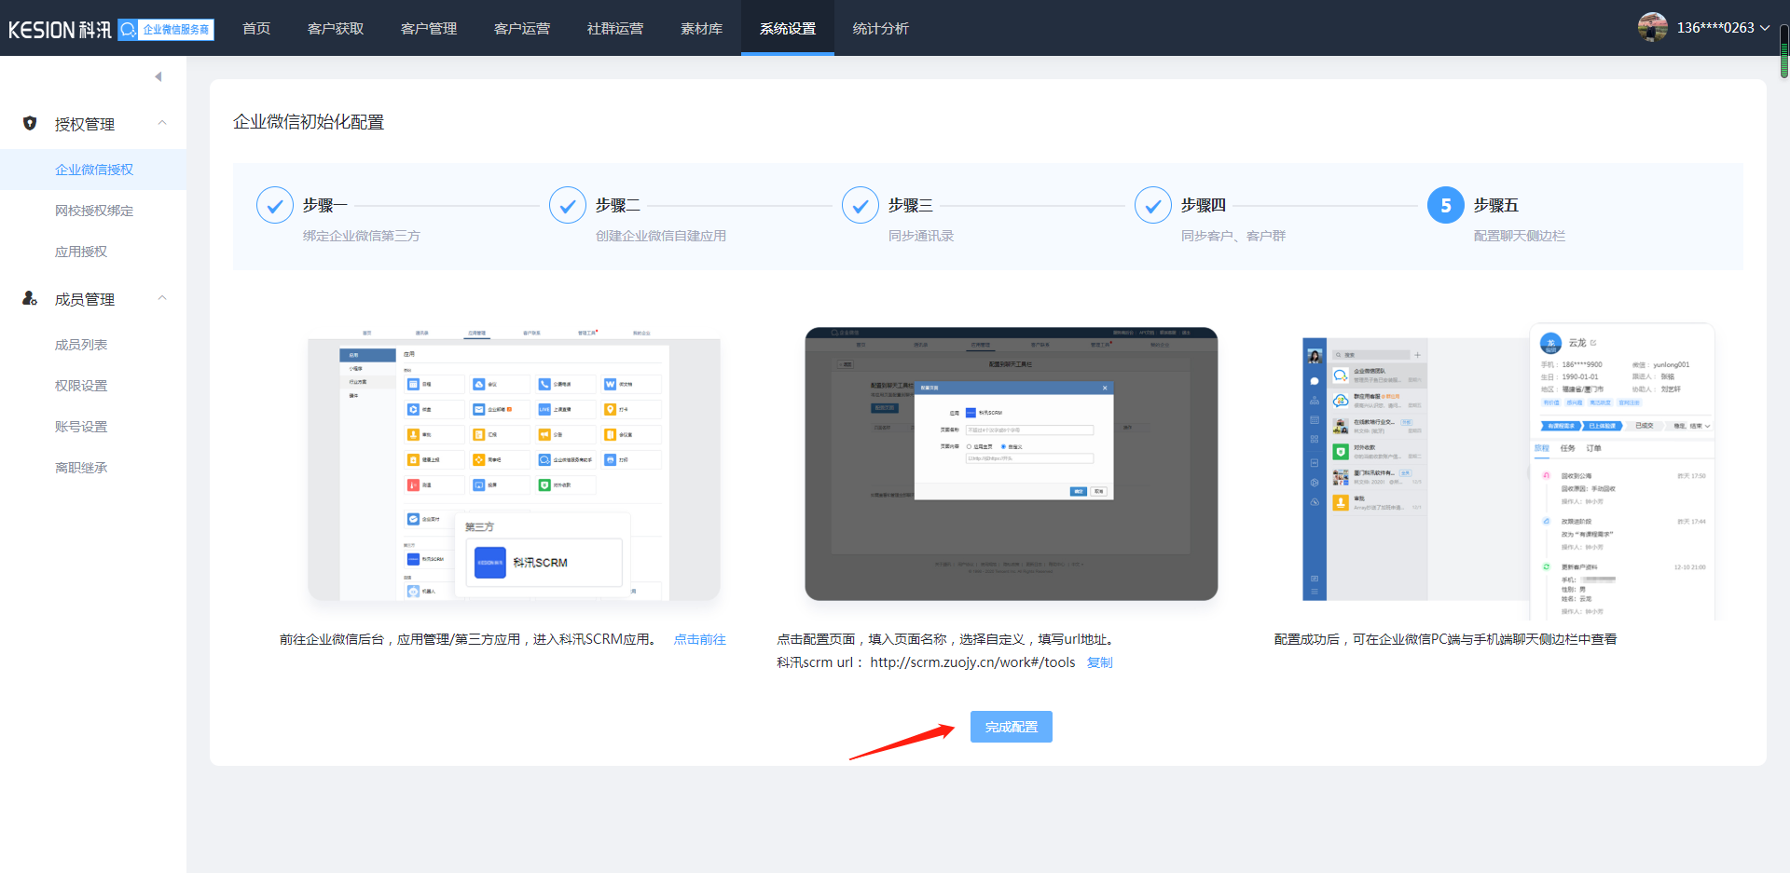Screen dimensions: 1790x873
Task: Click the checkmark icon on 步骤四
Action: [1153, 205]
